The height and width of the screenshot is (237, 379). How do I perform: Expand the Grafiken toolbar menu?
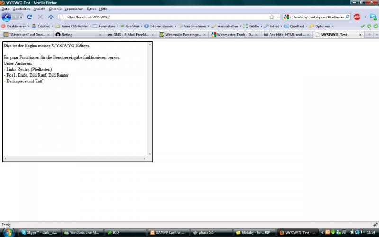click(x=132, y=26)
